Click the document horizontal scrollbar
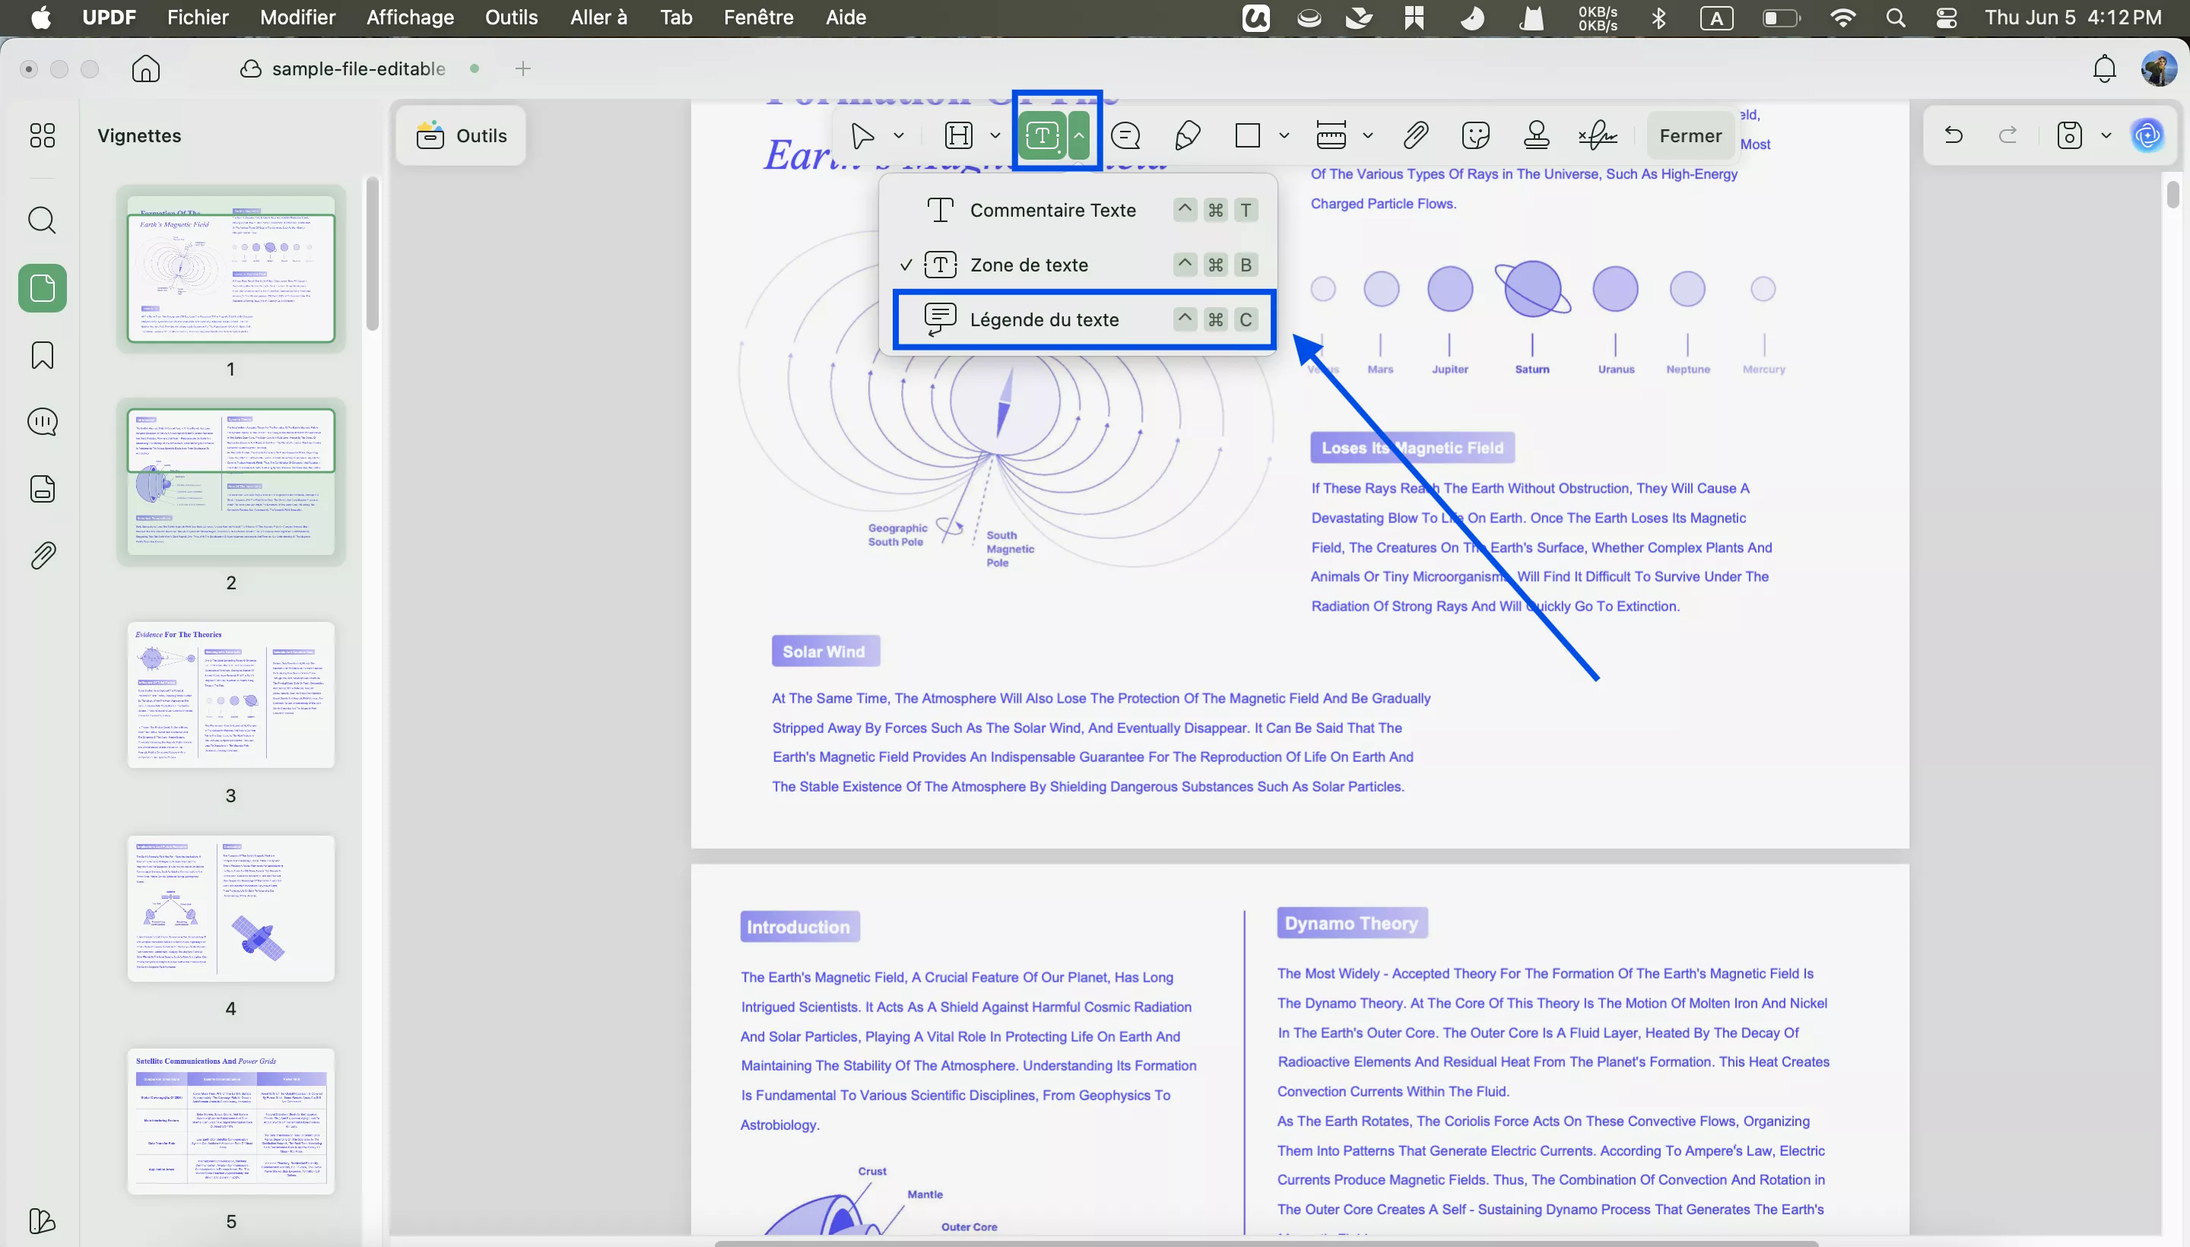 coord(1266,1242)
